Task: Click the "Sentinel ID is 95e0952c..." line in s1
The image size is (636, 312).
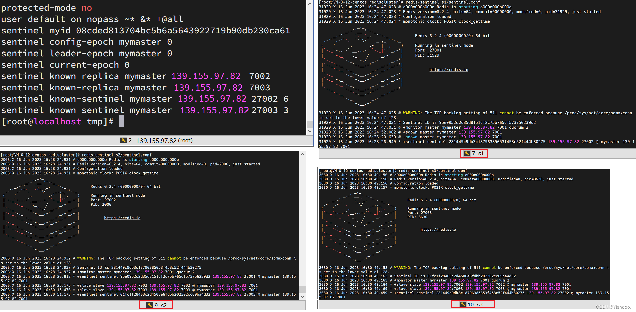Action: (x=427, y=122)
